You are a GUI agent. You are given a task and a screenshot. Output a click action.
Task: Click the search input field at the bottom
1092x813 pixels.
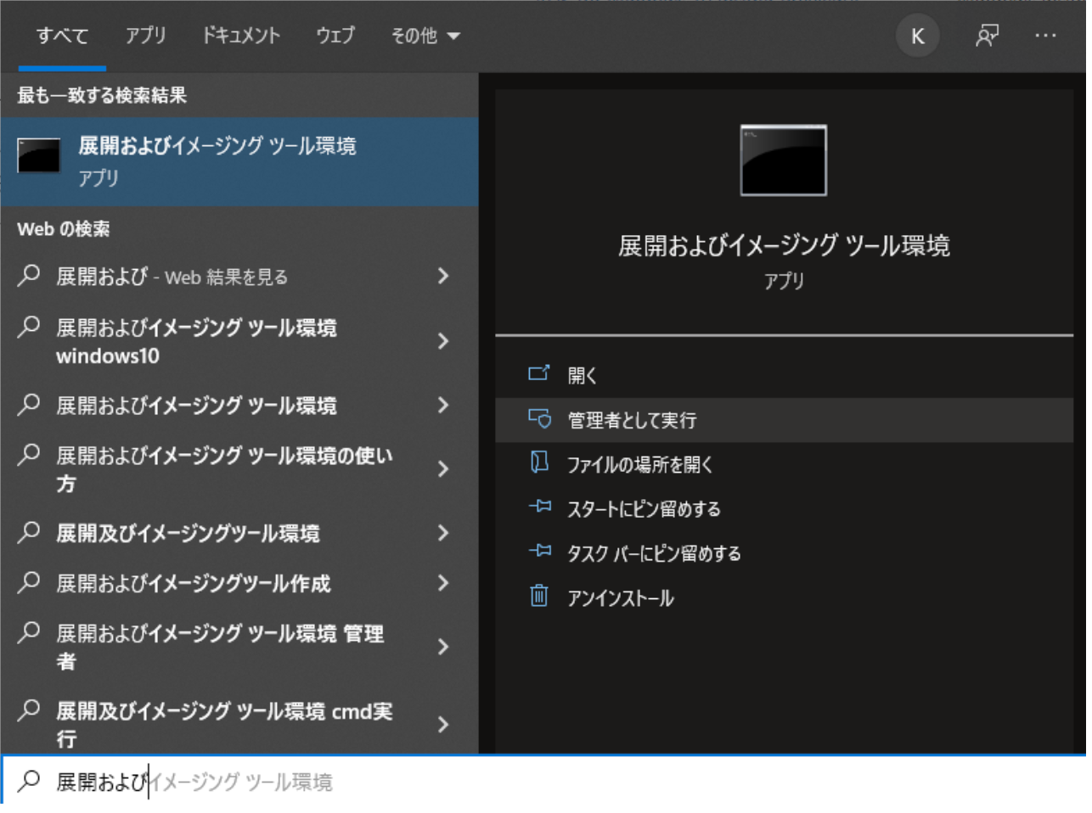[255, 781]
